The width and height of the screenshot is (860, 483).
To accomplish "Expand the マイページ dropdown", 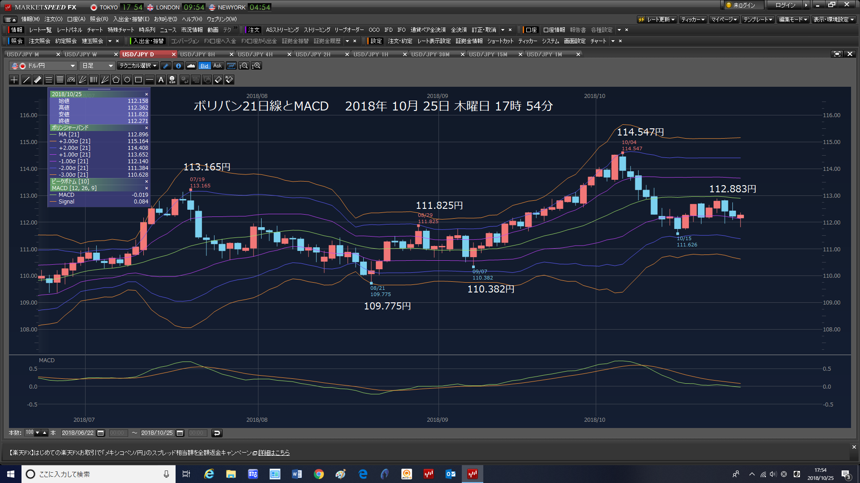I will [x=724, y=19].
